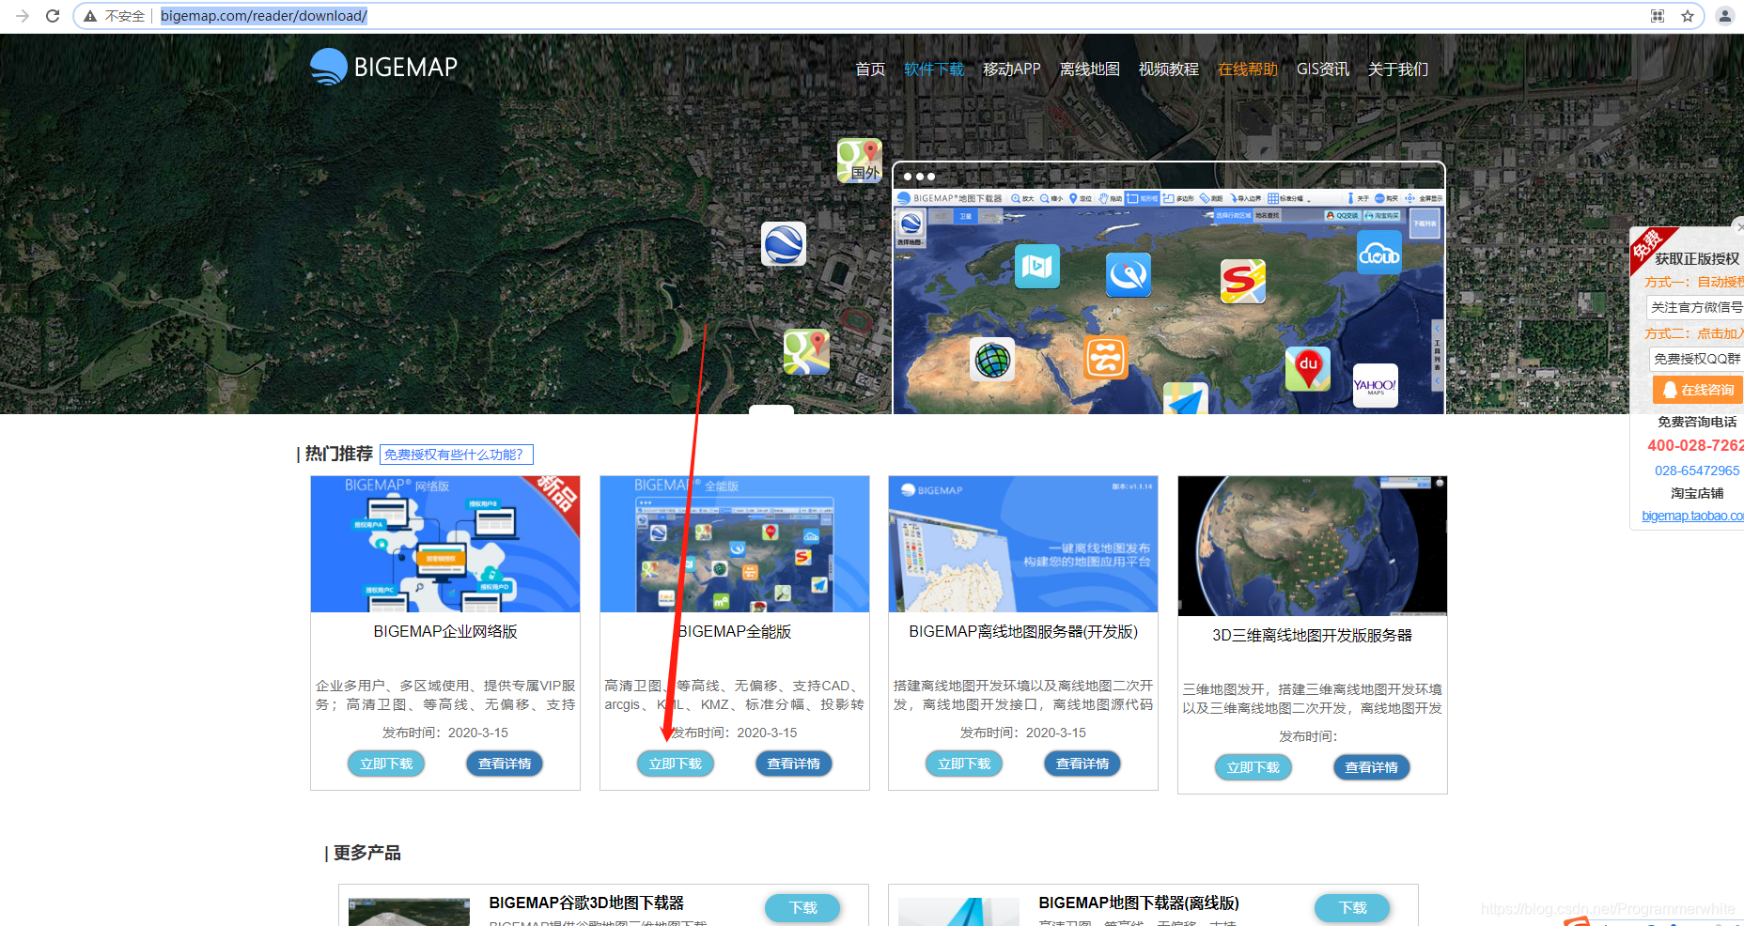1744x926 pixels.
Task: Click the not-secure warning icon
Action: pyautogui.click(x=90, y=16)
